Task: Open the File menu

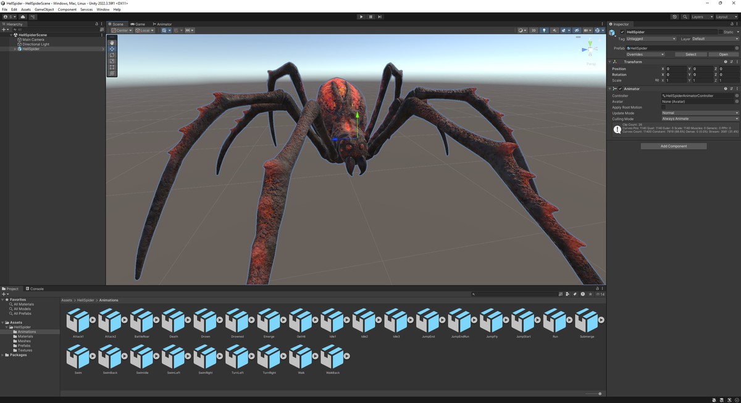Action: click(4, 9)
